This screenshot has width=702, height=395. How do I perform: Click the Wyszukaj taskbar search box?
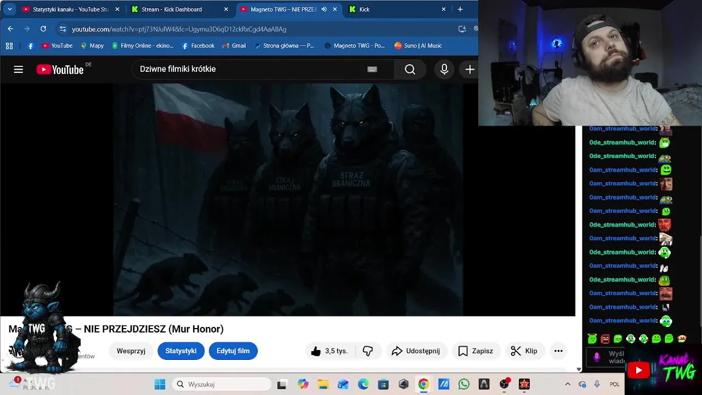click(220, 385)
